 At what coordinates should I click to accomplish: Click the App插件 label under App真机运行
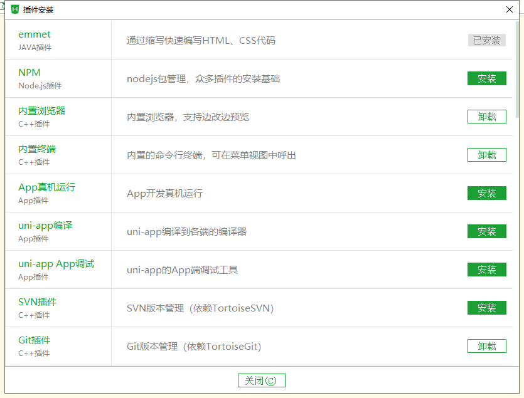(x=33, y=201)
